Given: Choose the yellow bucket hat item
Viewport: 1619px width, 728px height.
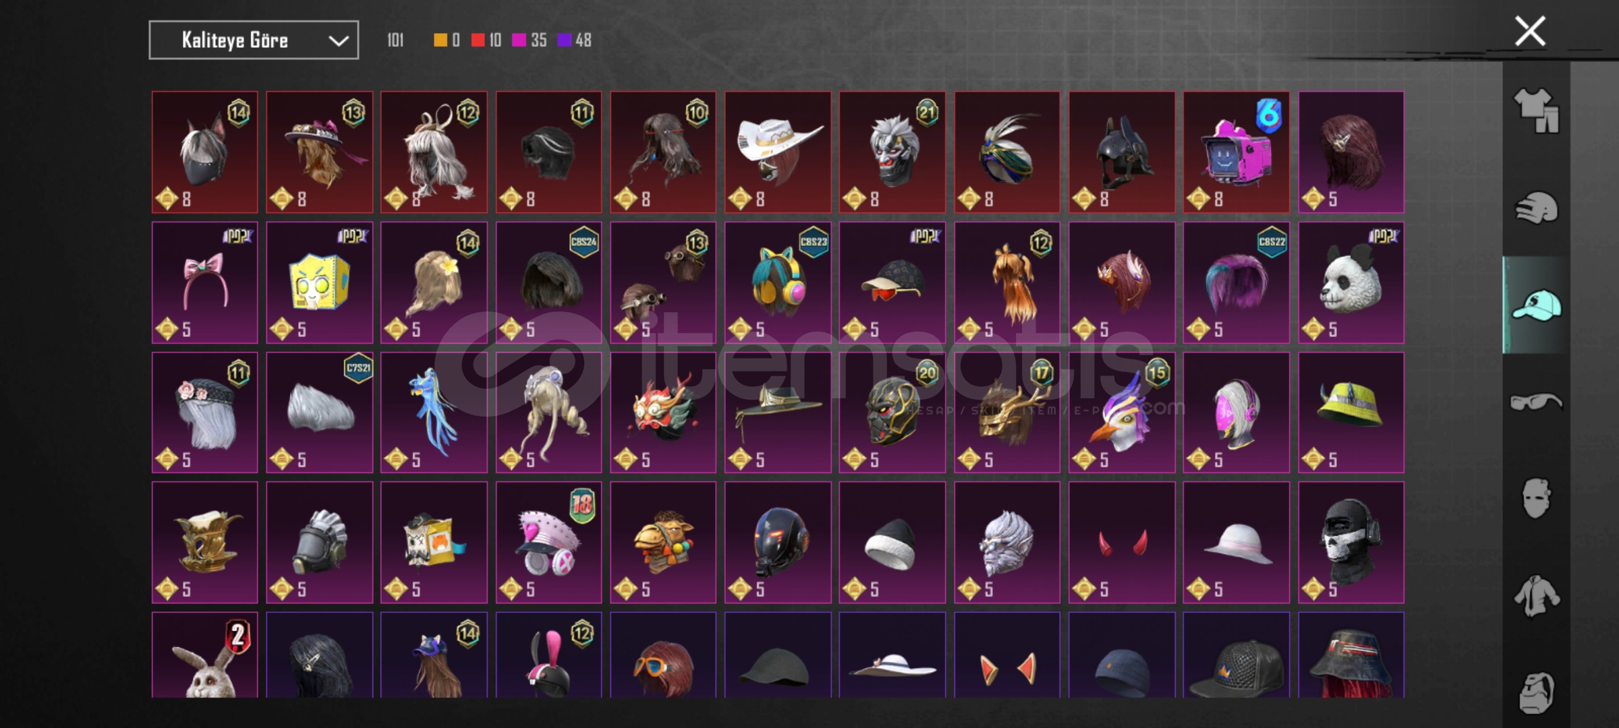Looking at the screenshot, I should (x=1351, y=413).
